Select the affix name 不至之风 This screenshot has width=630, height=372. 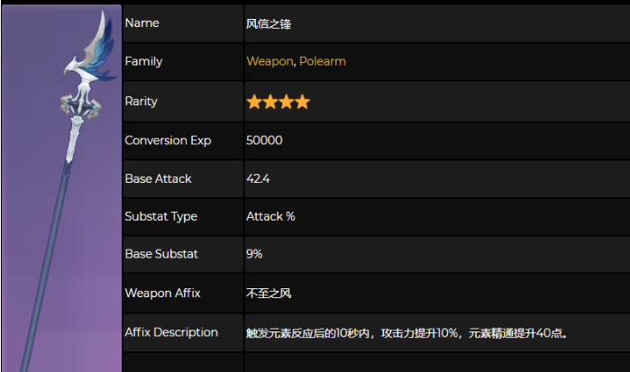269,294
